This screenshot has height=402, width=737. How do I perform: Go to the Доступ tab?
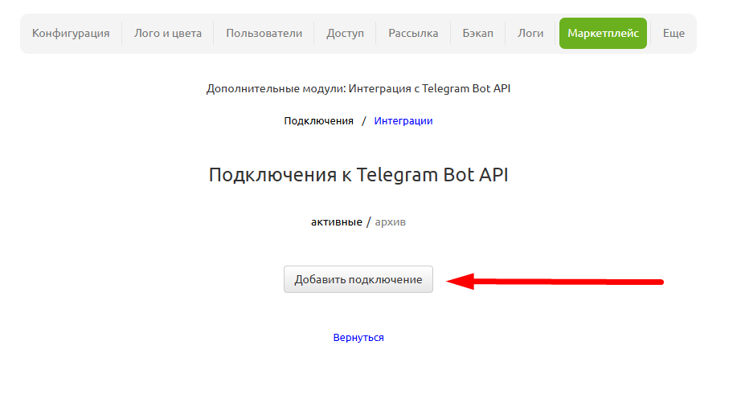pyautogui.click(x=345, y=34)
